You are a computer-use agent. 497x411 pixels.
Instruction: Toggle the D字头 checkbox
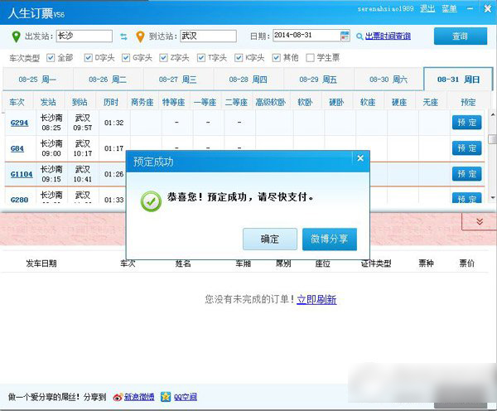tap(88, 58)
